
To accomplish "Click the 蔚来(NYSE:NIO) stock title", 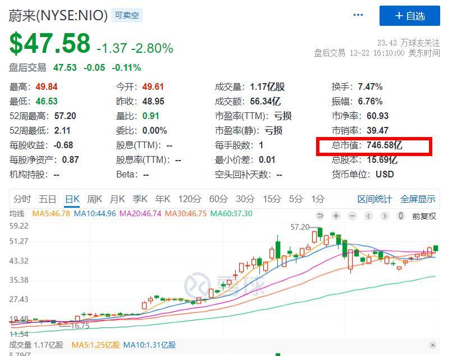I will (x=58, y=16).
